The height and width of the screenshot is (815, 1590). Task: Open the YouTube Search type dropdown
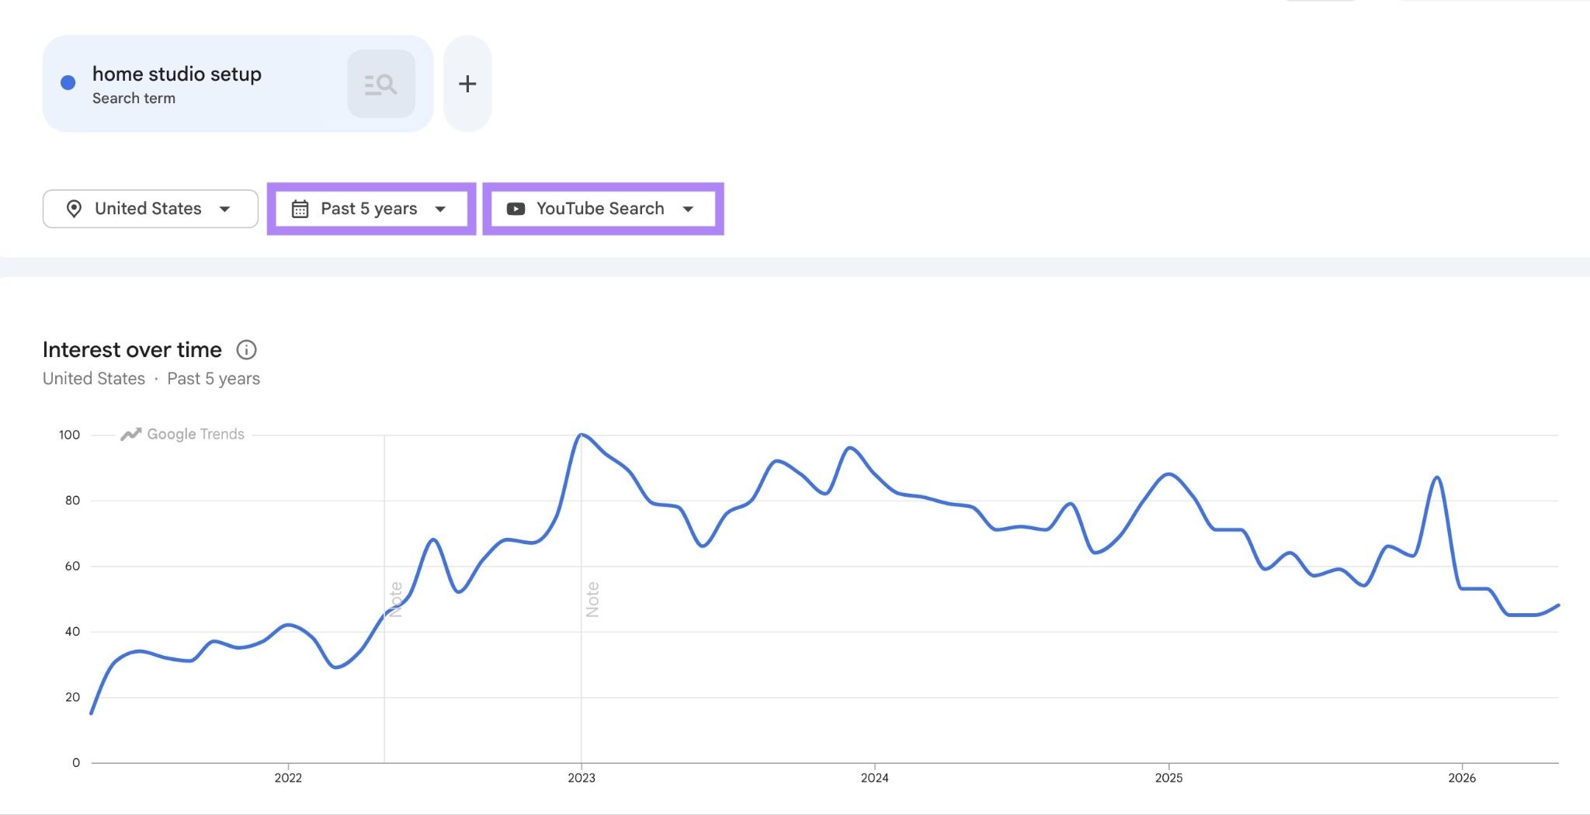603,209
